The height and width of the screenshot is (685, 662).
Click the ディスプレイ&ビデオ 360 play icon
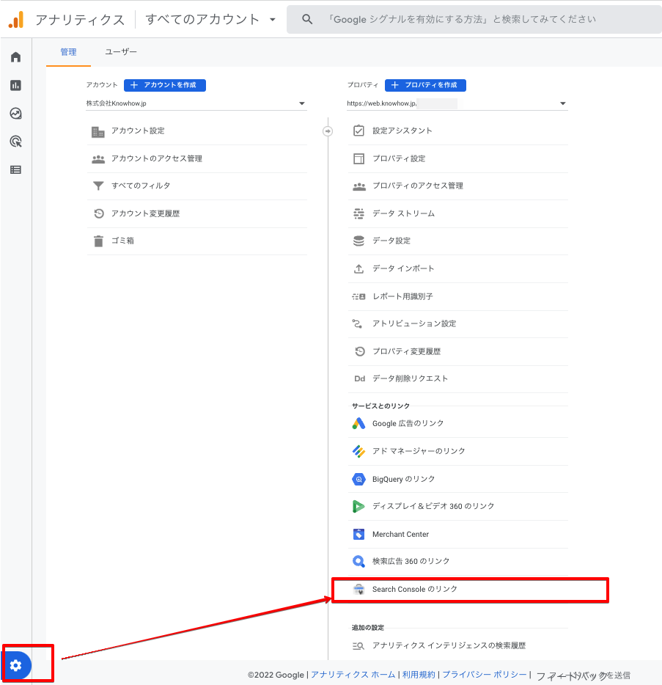click(x=358, y=506)
